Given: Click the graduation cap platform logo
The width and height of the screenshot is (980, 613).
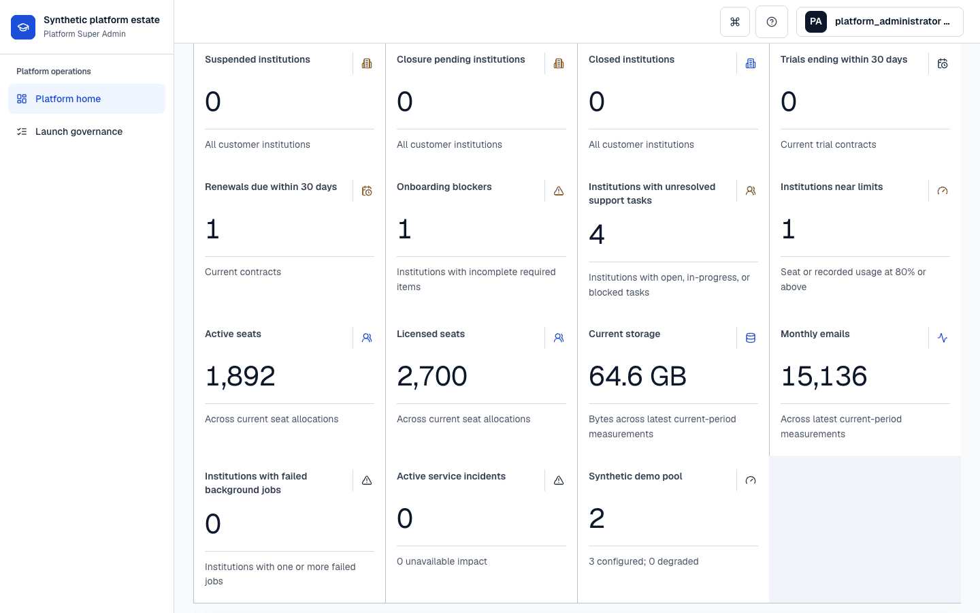Looking at the screenshot, I should point(23,27).
